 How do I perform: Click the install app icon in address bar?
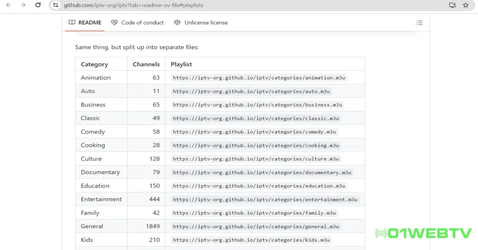[452, 5]
